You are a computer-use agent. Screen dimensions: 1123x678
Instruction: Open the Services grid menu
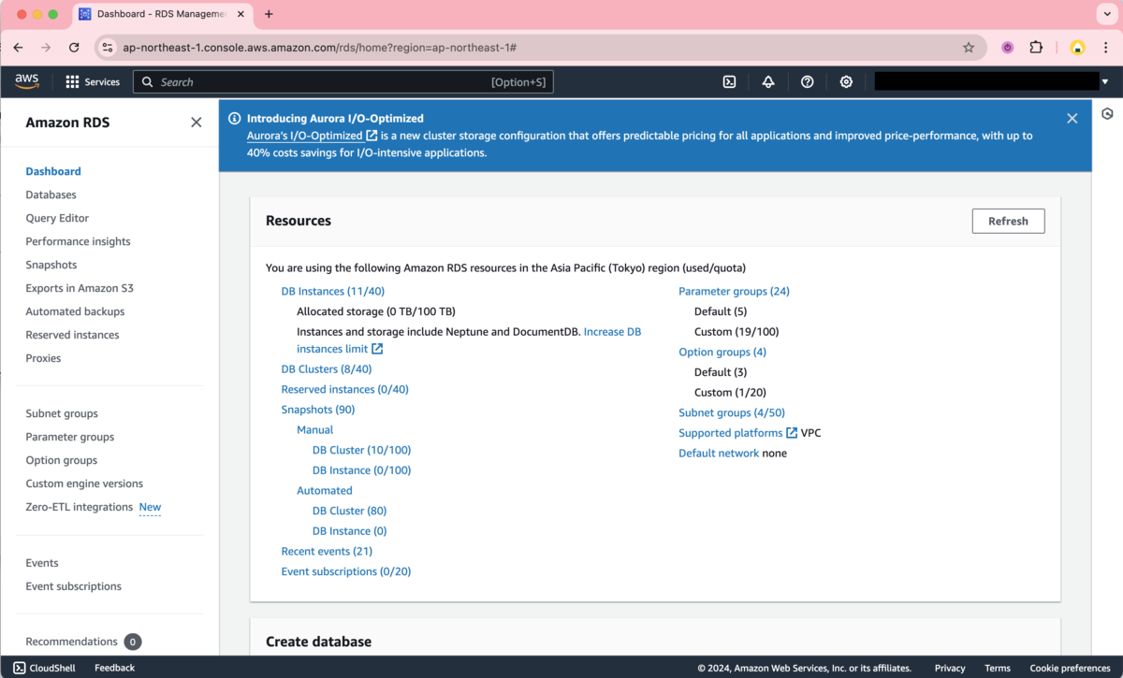[93, 82]
